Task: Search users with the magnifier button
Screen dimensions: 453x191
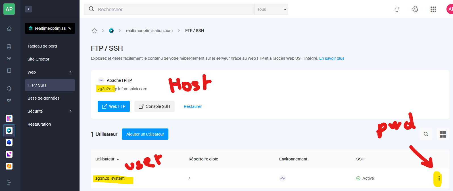Action: tap(426, 134)
